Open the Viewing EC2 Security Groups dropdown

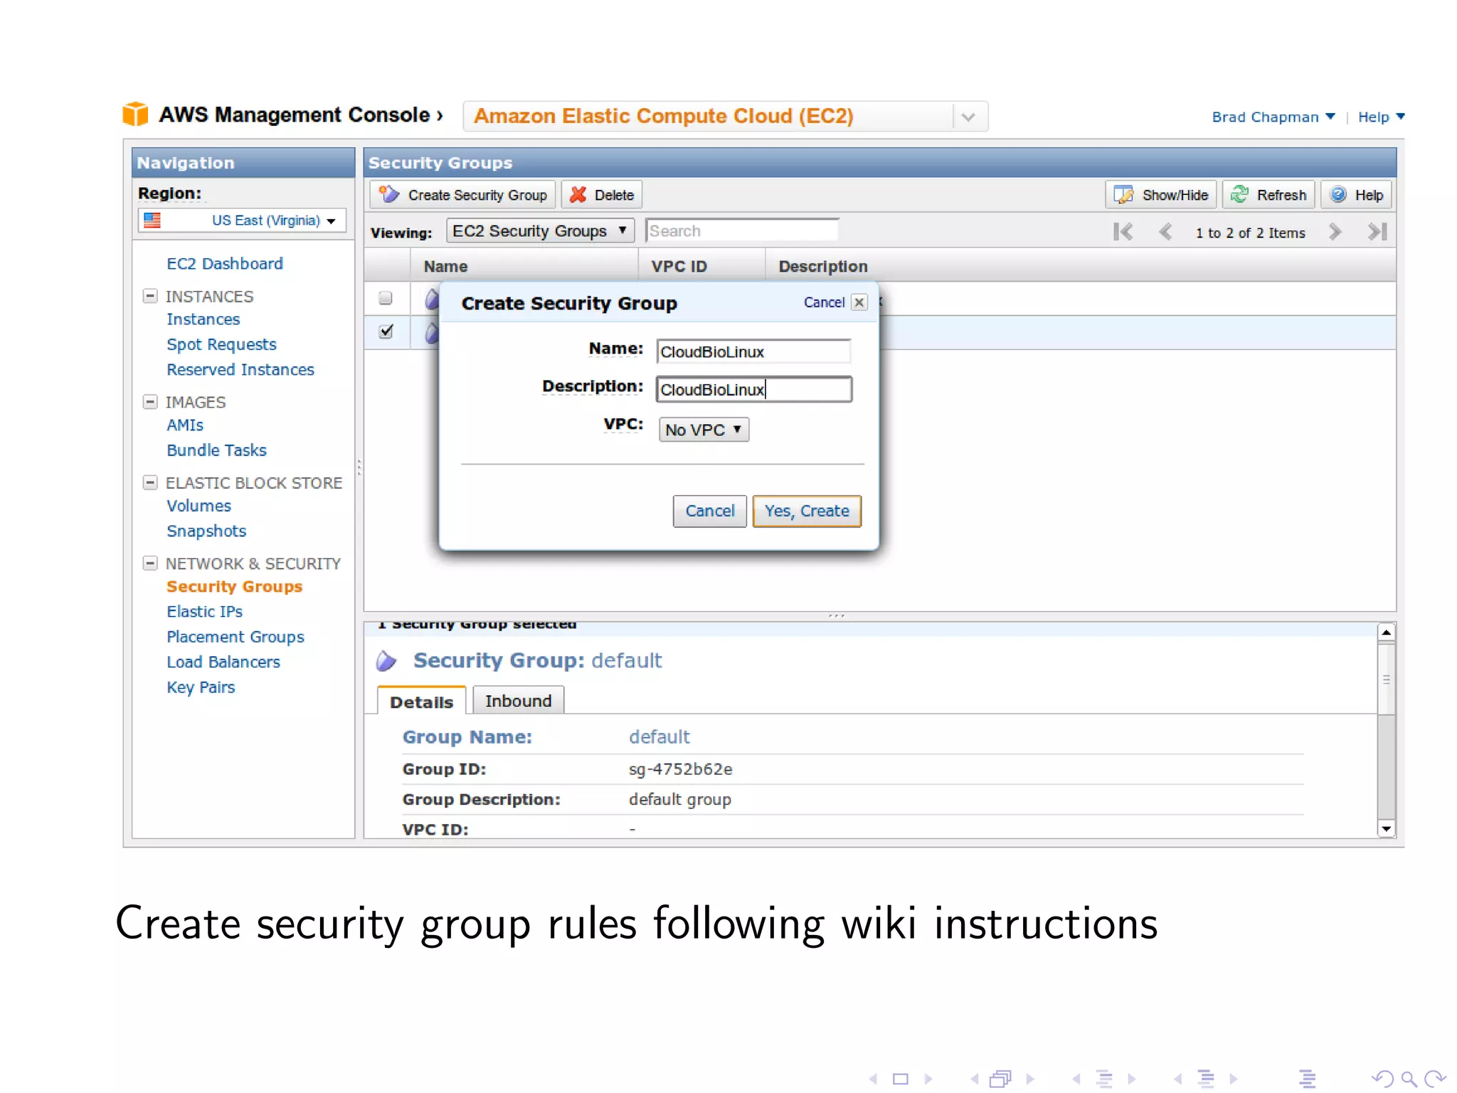tap(540, 231)
